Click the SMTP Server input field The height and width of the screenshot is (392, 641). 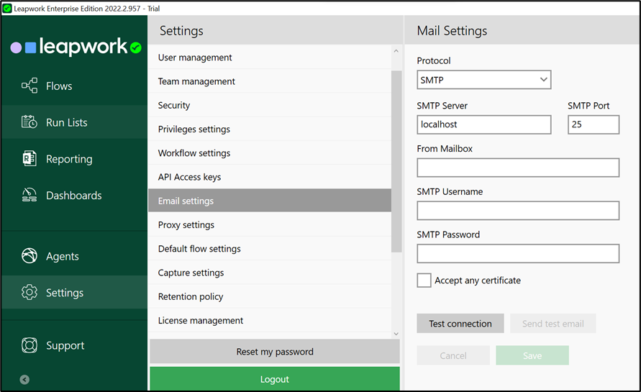[x=483, y=124]
